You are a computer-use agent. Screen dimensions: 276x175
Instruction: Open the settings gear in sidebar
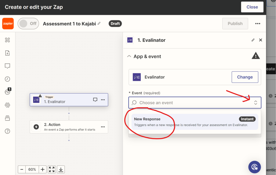point(7,105)
